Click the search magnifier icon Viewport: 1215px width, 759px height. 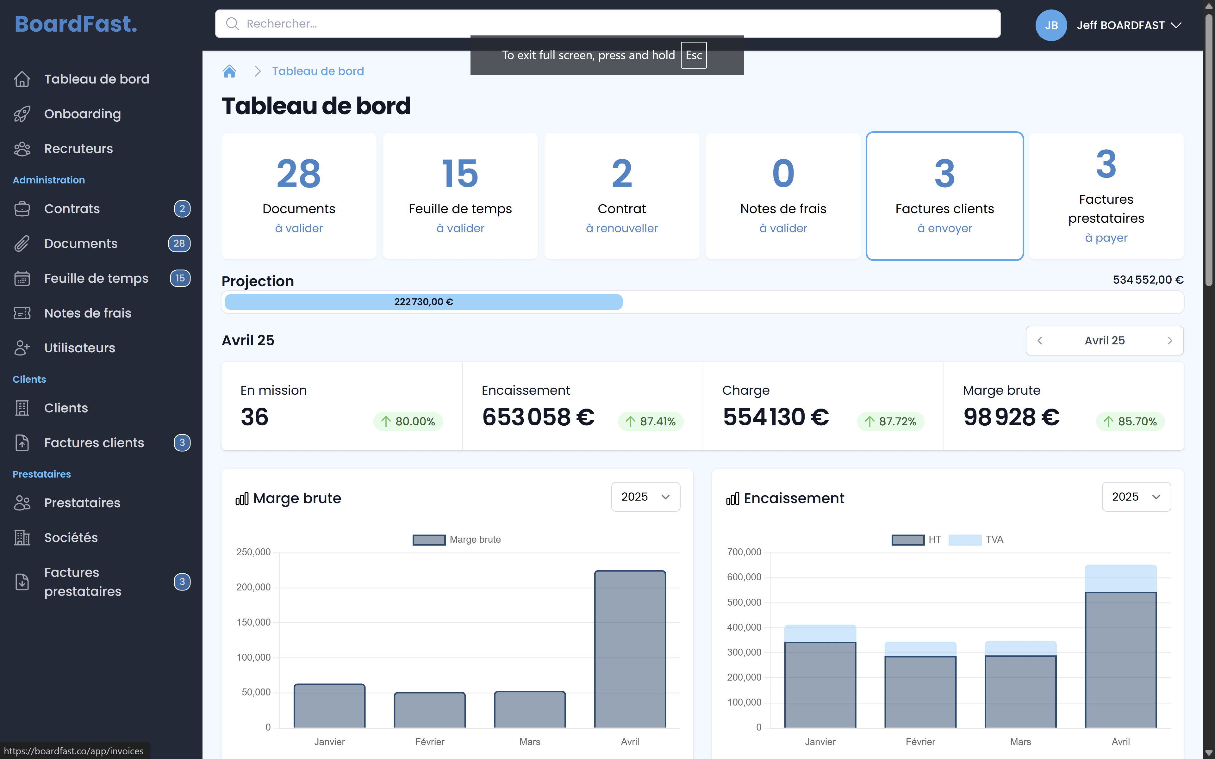[232, 24]
